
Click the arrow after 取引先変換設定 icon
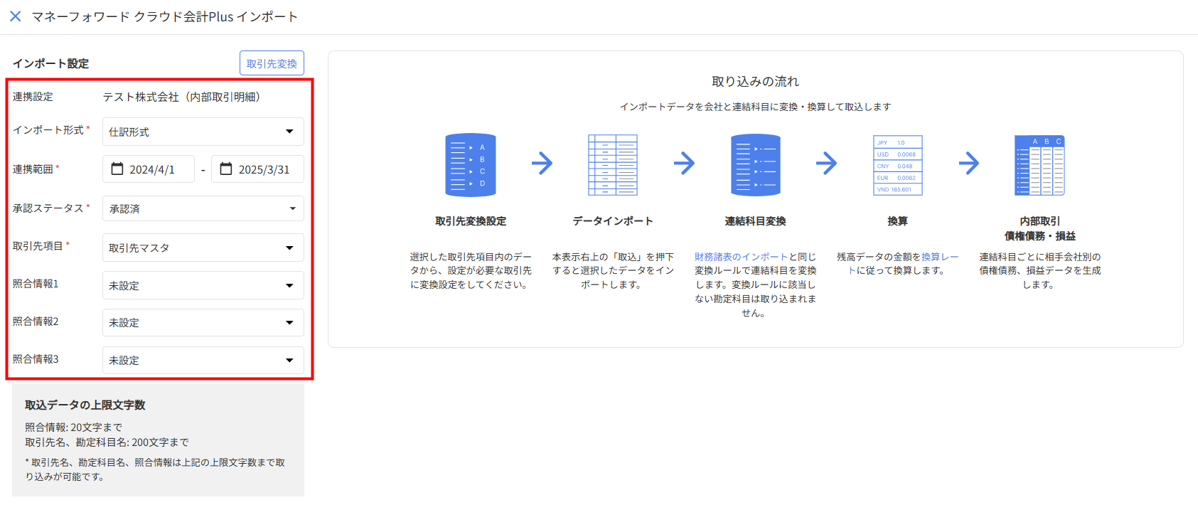click(542, 164)
